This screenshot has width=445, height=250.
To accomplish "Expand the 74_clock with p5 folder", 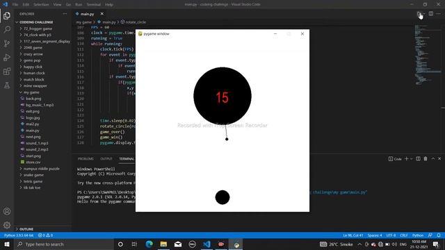I will [37, 35].
